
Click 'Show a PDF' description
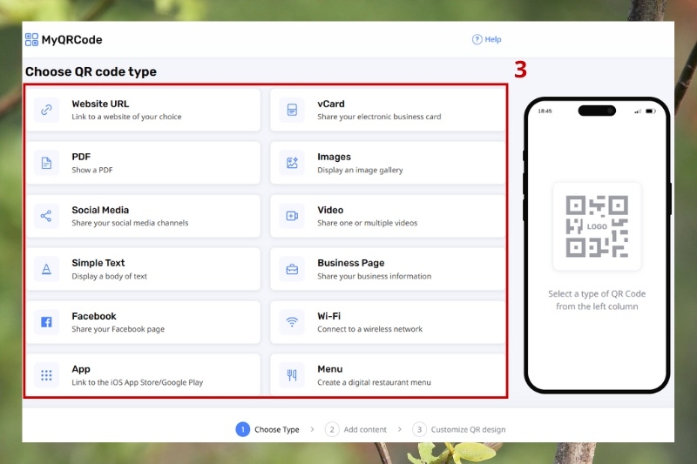tap(92, 170)
